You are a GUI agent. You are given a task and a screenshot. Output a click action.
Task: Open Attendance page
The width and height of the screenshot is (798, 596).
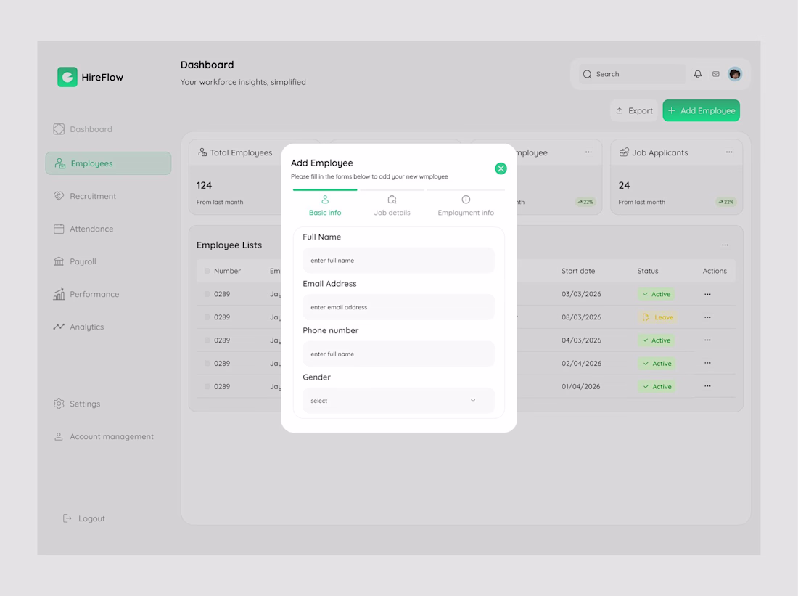click(83, 229)
